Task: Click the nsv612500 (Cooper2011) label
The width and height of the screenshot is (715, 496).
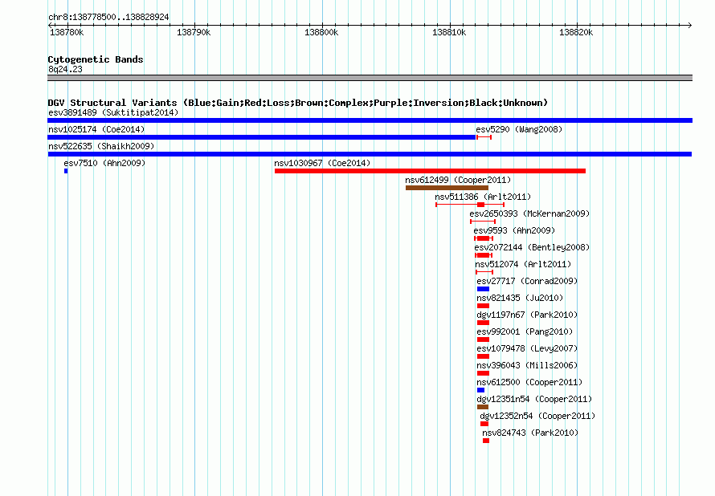Action: [x=529, y=382]
